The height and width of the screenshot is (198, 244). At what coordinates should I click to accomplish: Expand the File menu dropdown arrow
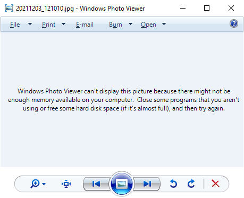(x=30, y=24)
